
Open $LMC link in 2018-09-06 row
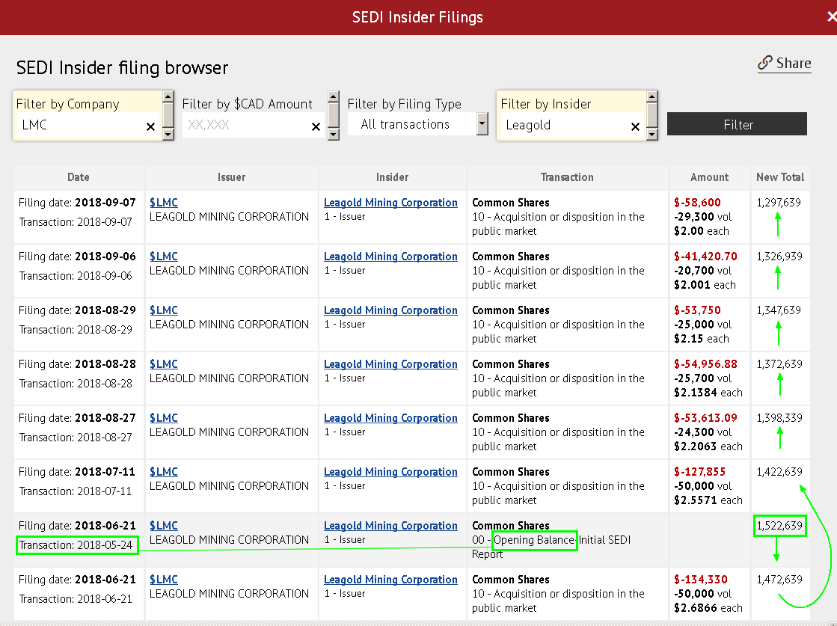(x=163, y=257)
